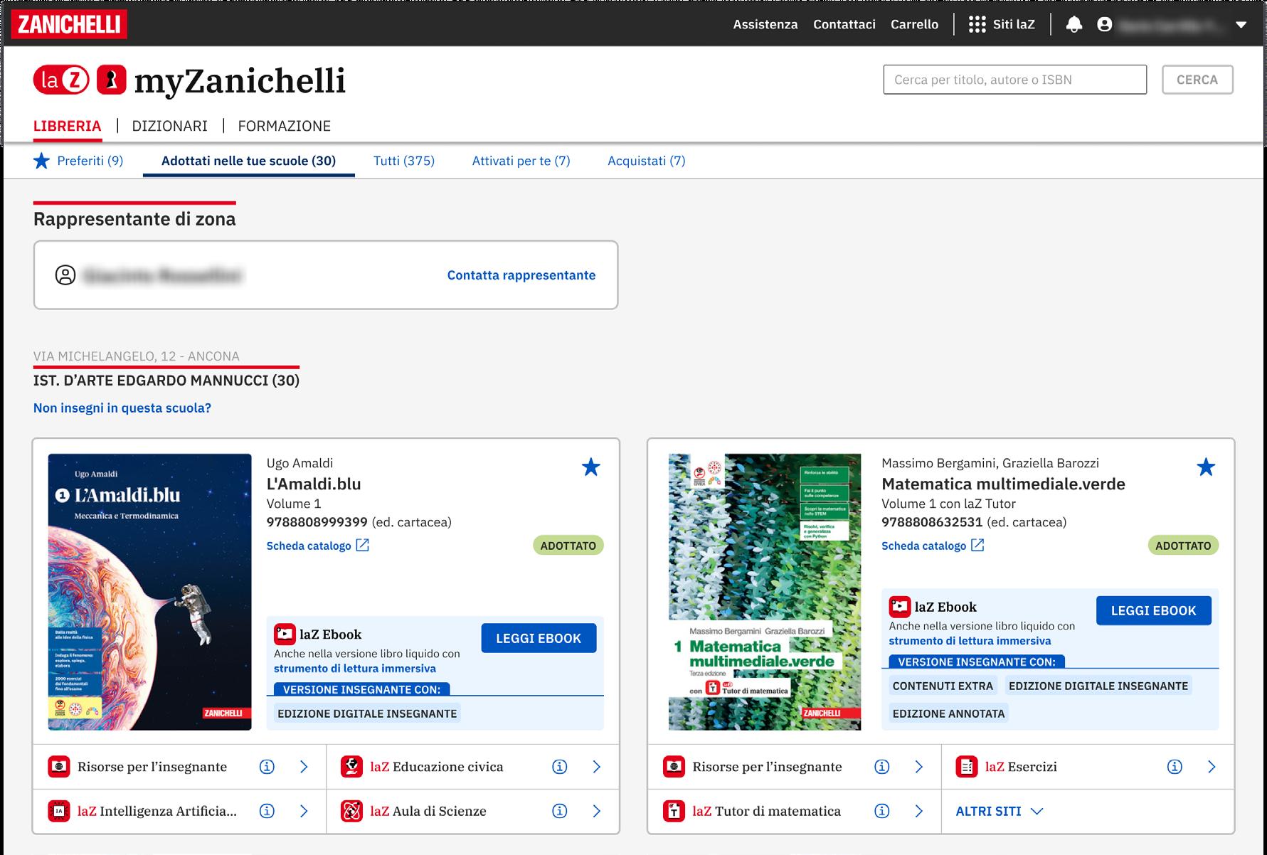
Task: Open Attivati per te (7) tab
Action: [521, 161]
